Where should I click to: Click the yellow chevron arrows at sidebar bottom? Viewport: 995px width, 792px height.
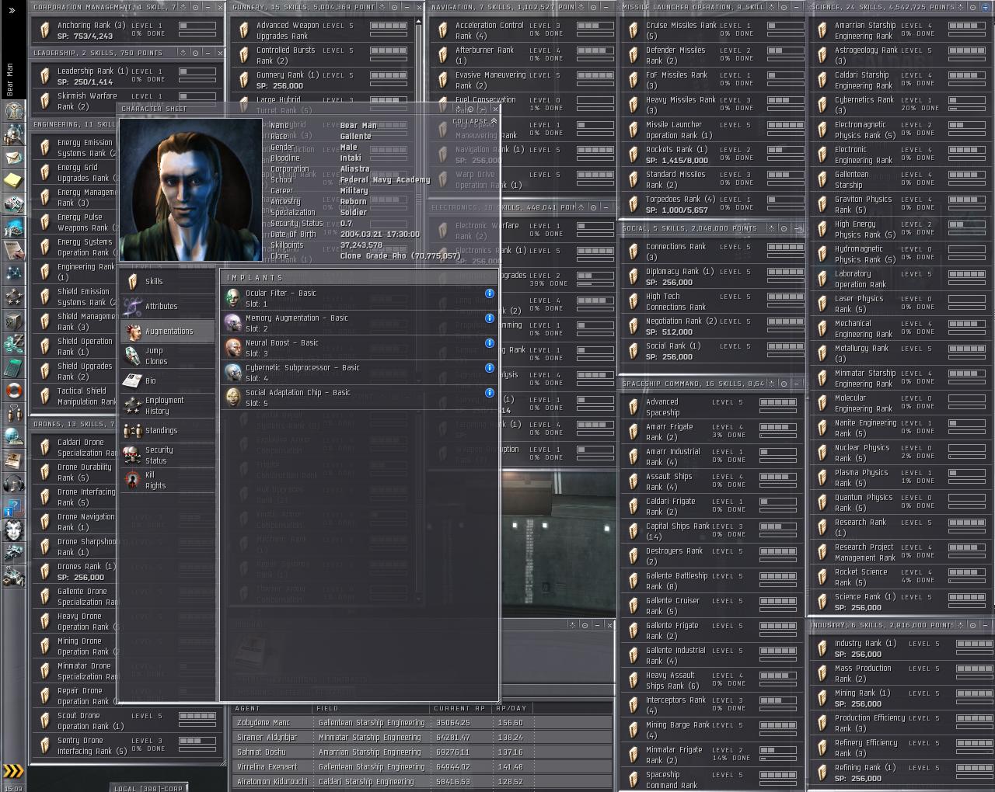13,771
